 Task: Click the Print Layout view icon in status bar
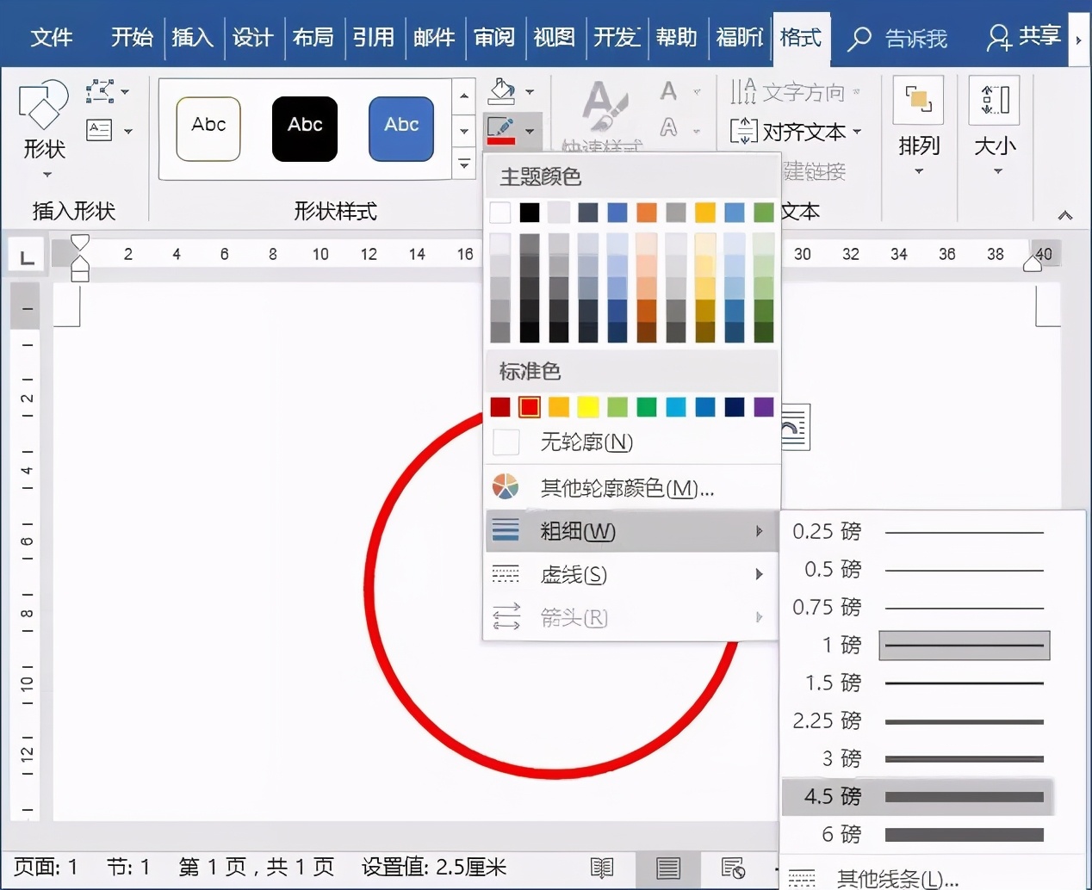point(667,868)
